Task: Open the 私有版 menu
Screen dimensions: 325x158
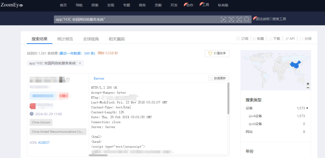Action: click(x=223, y=5)
